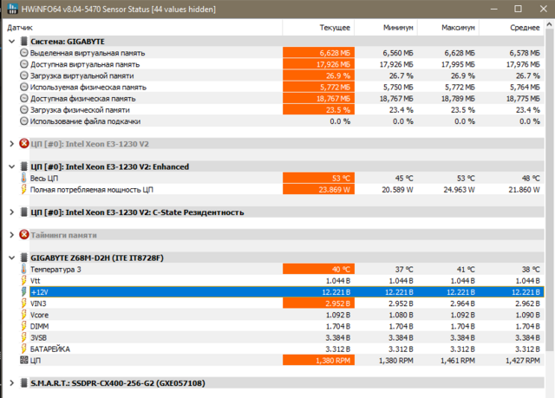The image size is (555, 398).
Task: Collapse the Система: GIGABYTE group
Action: click(x=10, y=42)
